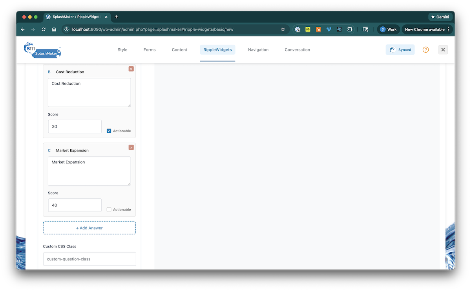Click the Score field containing 40

[75, 205]
